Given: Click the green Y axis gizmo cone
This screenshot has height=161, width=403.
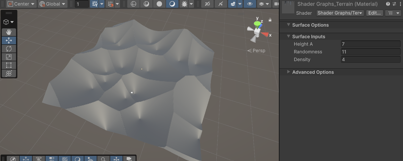Looking at the screenshot, I should [257, 24].
